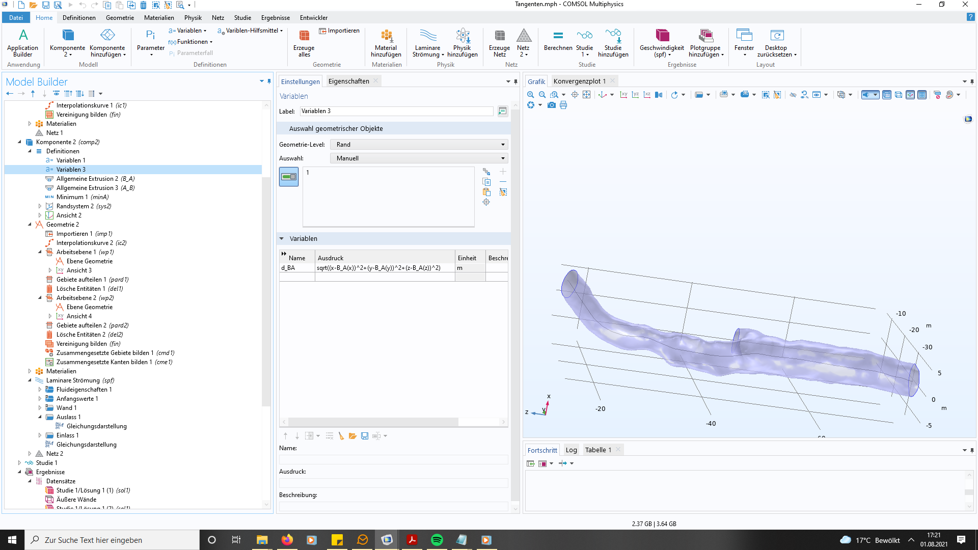
Task: Click the Label text field
Action: pyautogui.click(x=396, y=111)
